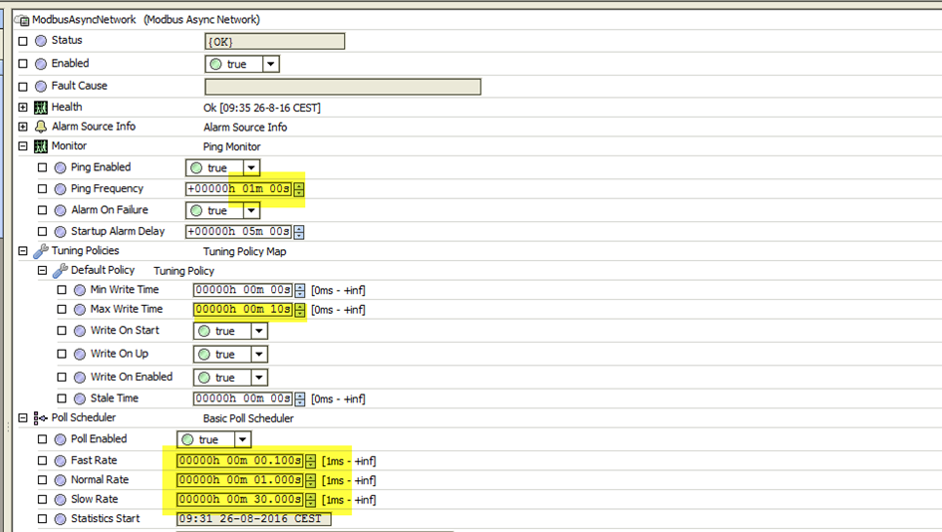The width and height of the screenshot is (942, 532).
Task: Click the Stale Time circle icon
Action: point(80,399)
